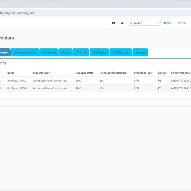Open the Storage tab

(140, 52)
